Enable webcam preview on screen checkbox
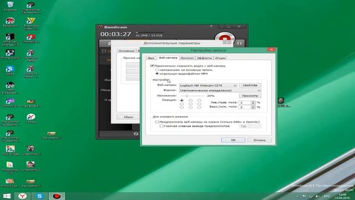The image size is (355, 200). 157,122
